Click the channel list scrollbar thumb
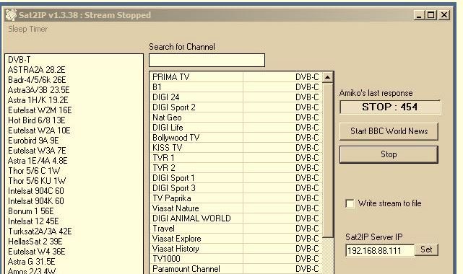 [x=327, y=160]
